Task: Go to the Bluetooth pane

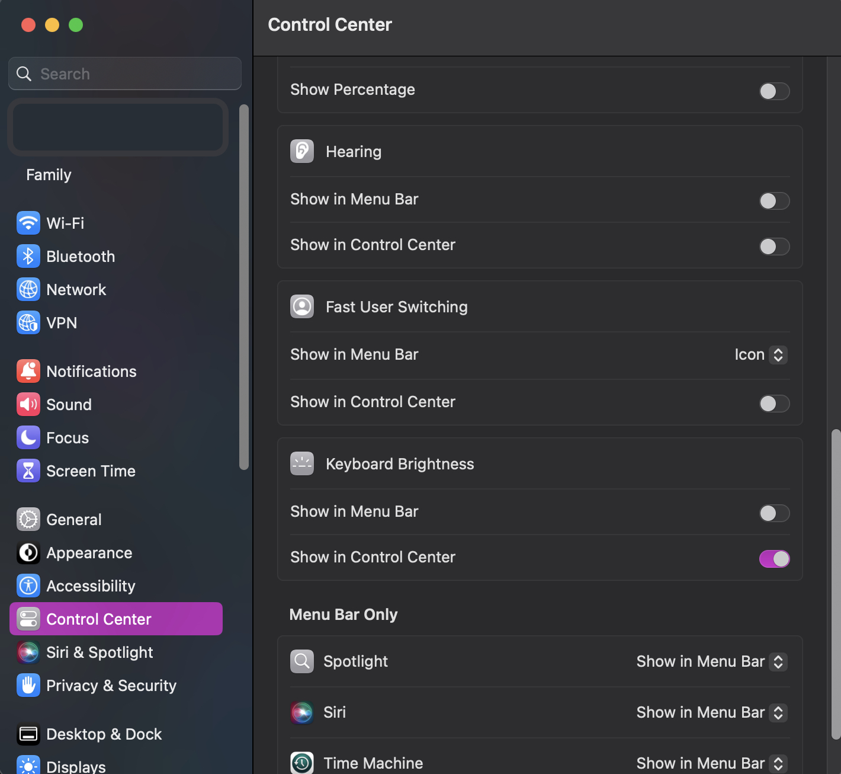Action: (116, 257)
